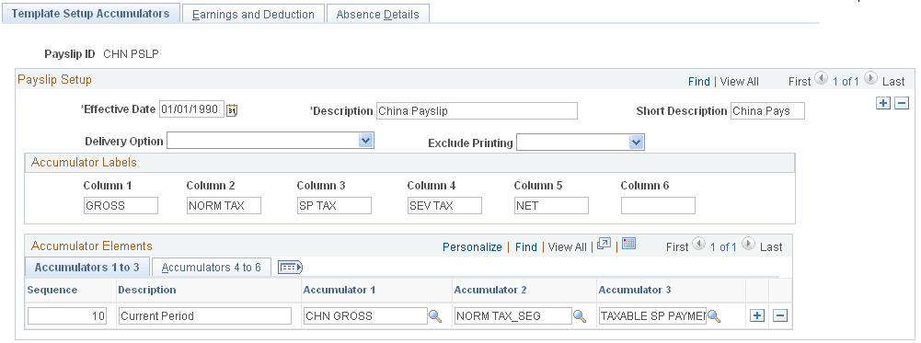Show all columns in Accumulator Elements grid
Screen dimensions: 921x343
(290, 268)
